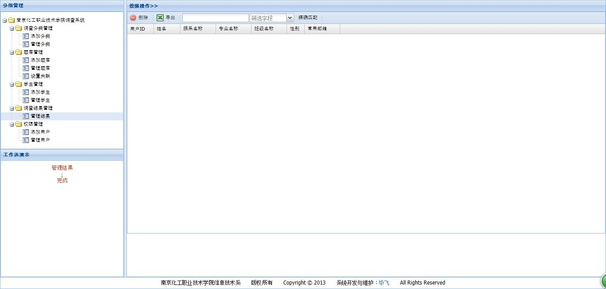Collapse the 题库管理 folder node
Image resolution: width=606 pixels, height=289 pixels.
coord(12,52)
